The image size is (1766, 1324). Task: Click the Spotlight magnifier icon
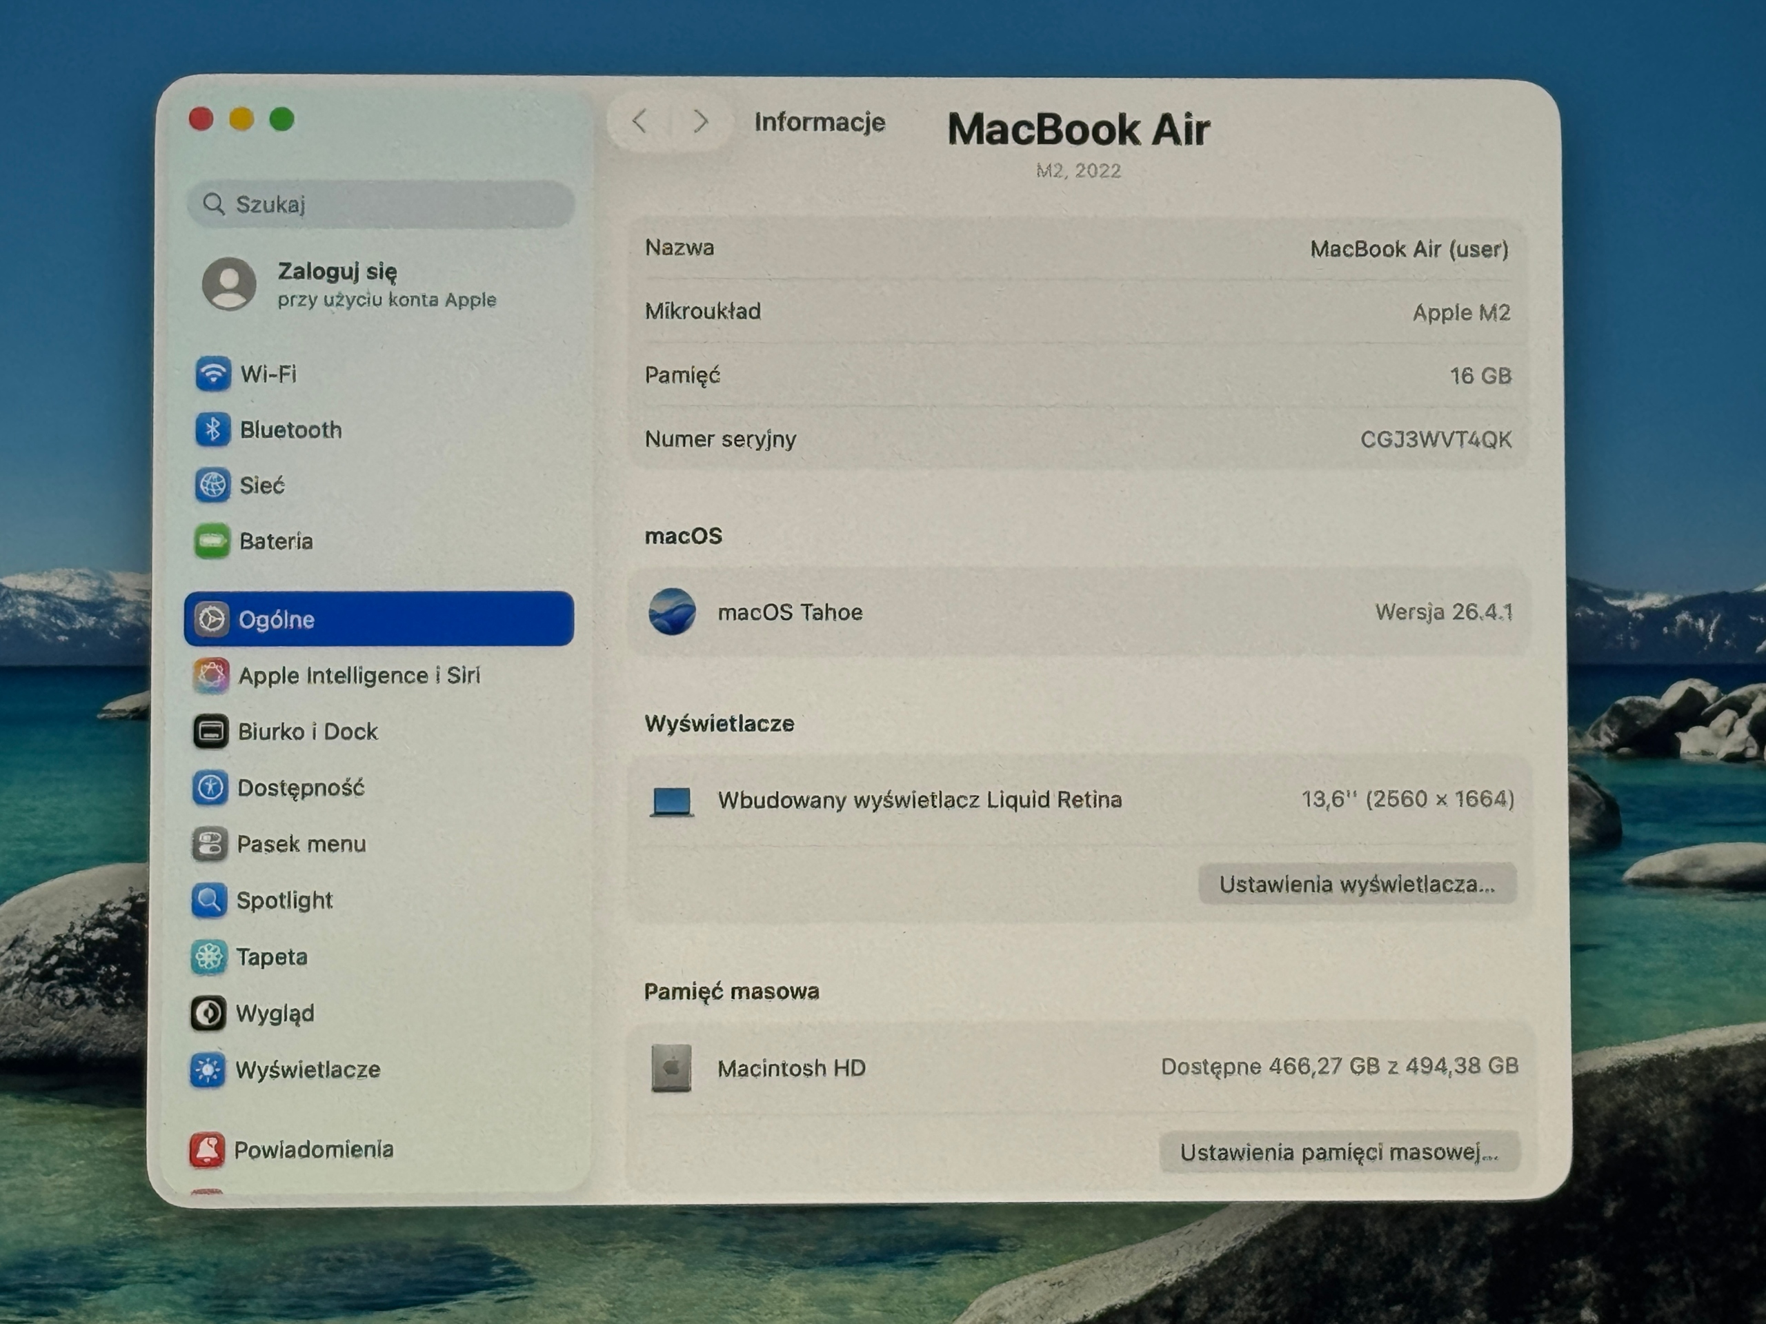tap(209, 900)
